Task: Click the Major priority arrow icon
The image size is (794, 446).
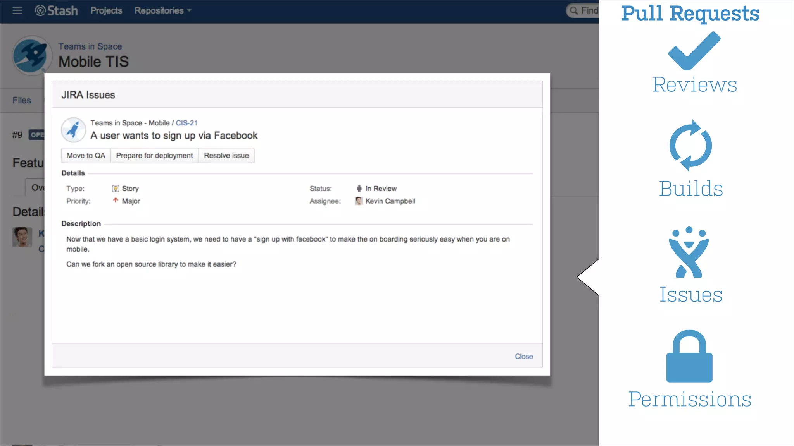Action: (x=116, y=201)
